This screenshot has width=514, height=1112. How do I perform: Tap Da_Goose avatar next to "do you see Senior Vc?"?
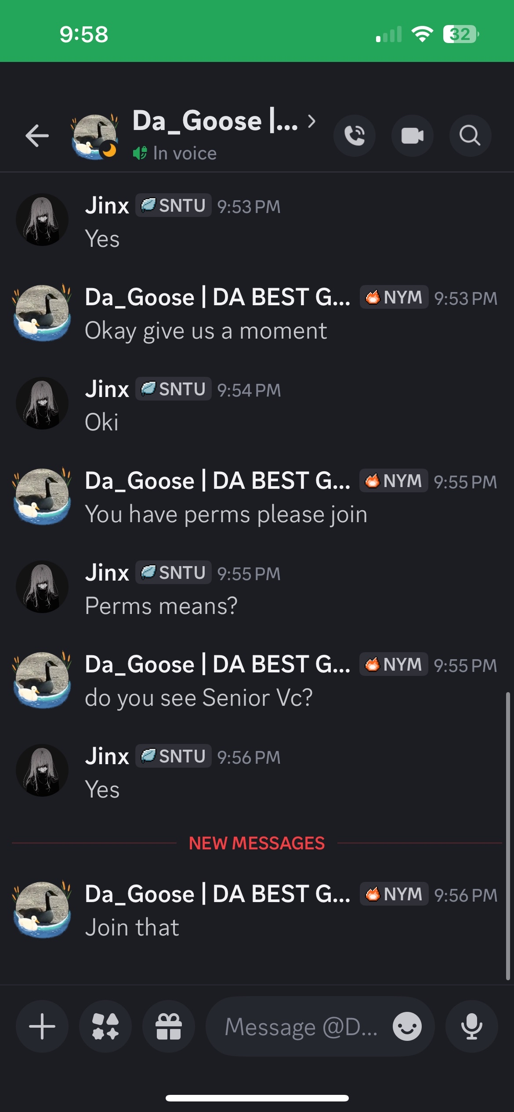point(42,679)
